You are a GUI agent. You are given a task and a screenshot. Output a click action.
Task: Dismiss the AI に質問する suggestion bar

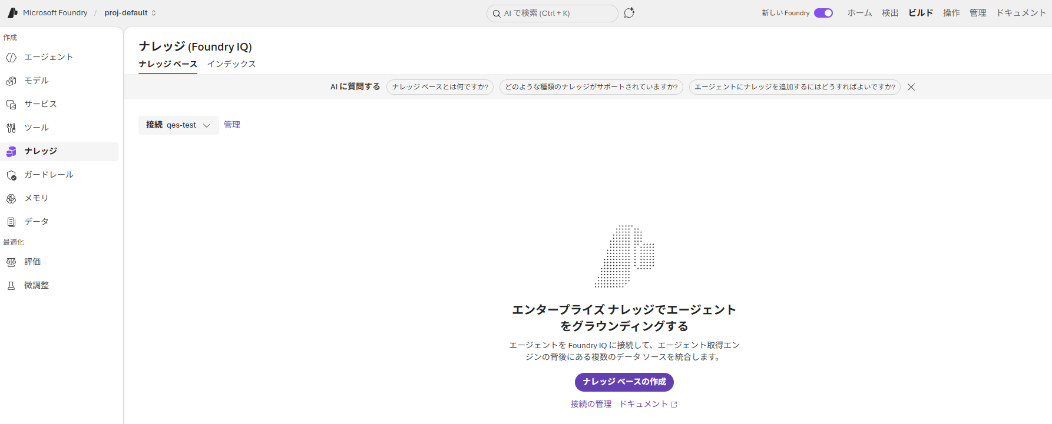(x=911, y=87)
